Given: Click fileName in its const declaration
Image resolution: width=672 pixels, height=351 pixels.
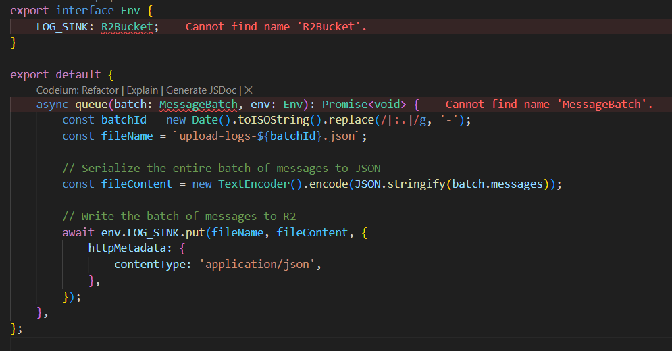Looking at the screenshot, I should pyautogui.click(x=127, y=136).
